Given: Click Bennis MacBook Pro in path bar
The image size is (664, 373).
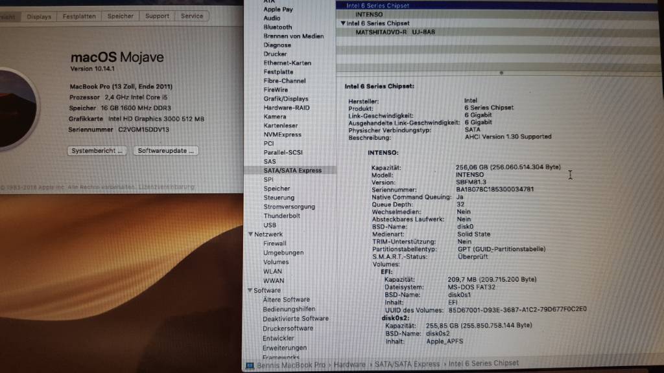Looking at the screenshot, I should [x=291, y=365].
